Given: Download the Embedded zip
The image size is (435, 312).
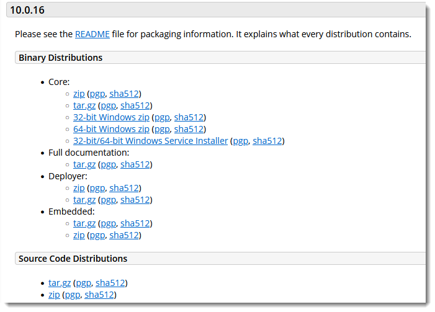Looking at the screenshot, I should point(79,236).
